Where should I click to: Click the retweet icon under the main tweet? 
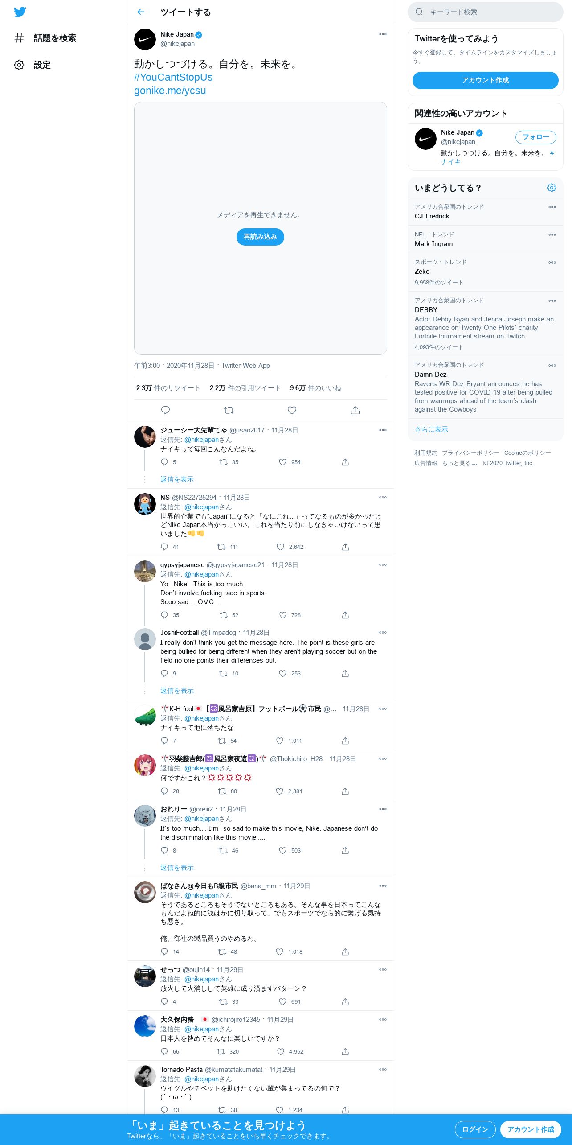[229, 410]
